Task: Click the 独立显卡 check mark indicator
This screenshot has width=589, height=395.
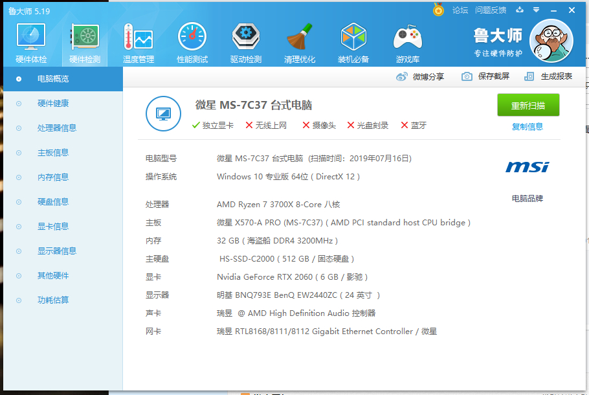Action: 212,126
